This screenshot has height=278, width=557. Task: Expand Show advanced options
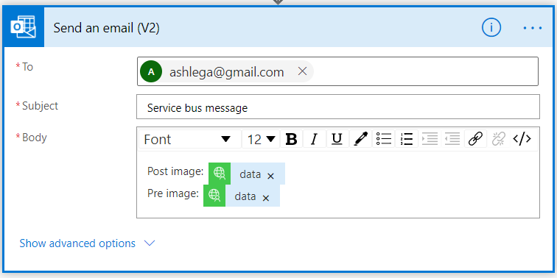click(88, 243)
